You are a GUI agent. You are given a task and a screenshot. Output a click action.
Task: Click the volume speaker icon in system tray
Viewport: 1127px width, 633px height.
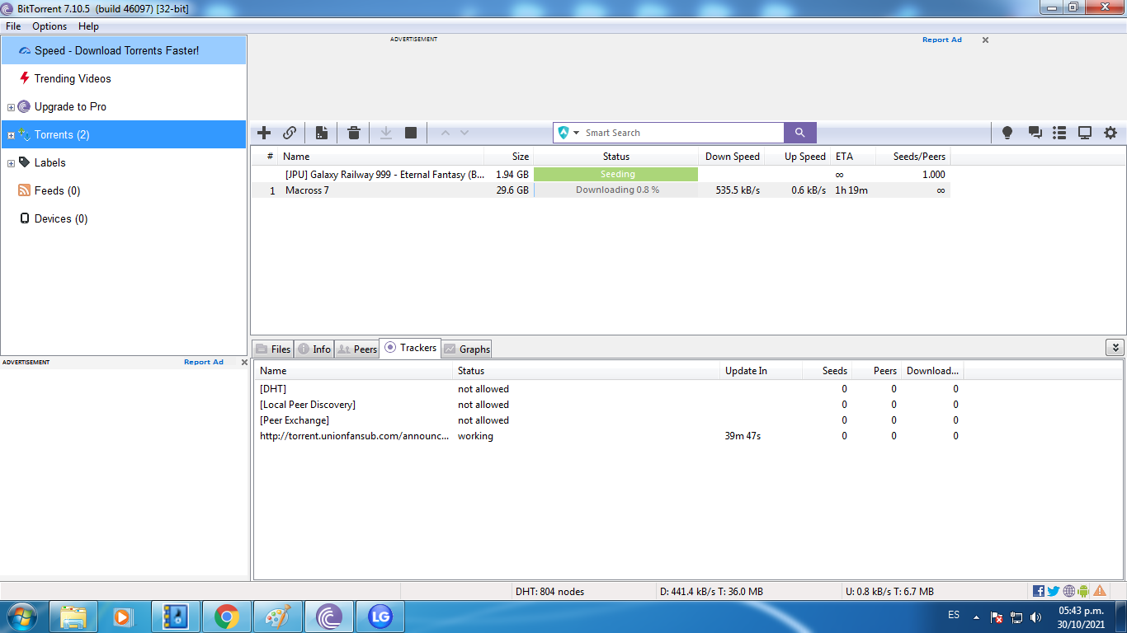[x=1036, y=617]
